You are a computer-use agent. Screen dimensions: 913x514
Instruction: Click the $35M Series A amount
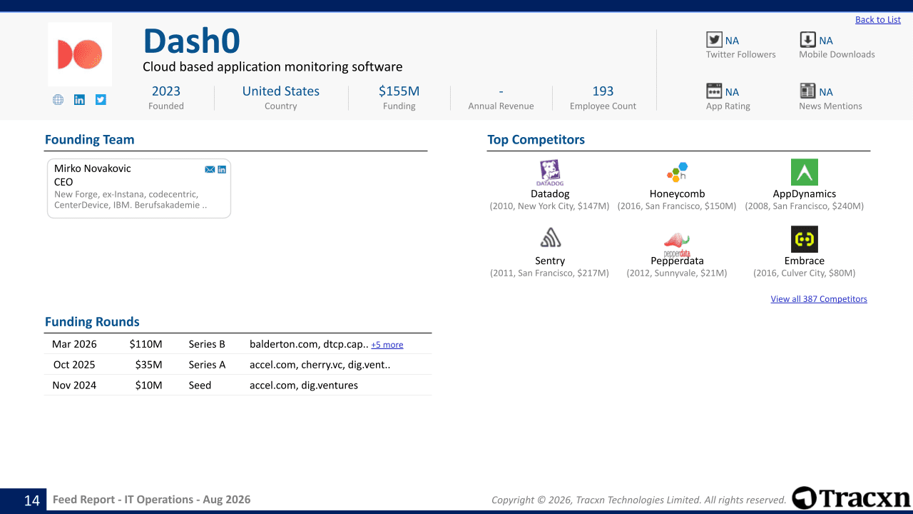pyautogui.click(x=149, y=365)
